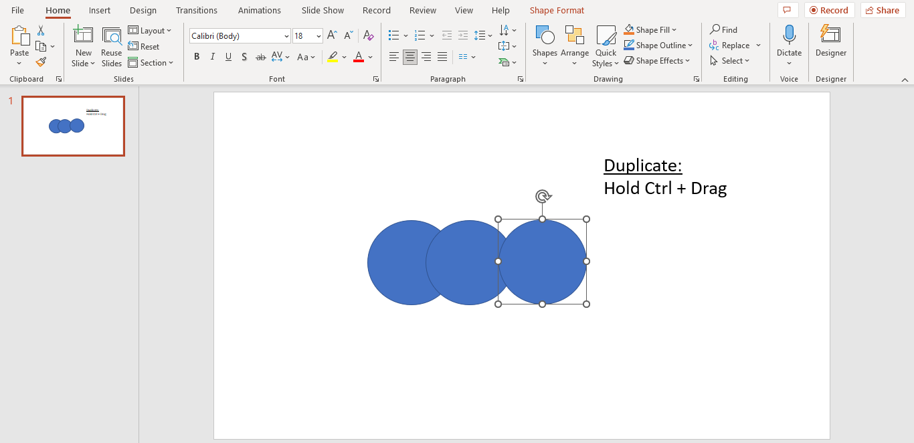Screen dimensions: 914x443
Task: Switch to the Insert ribbon tab
Action: point(99,10)
